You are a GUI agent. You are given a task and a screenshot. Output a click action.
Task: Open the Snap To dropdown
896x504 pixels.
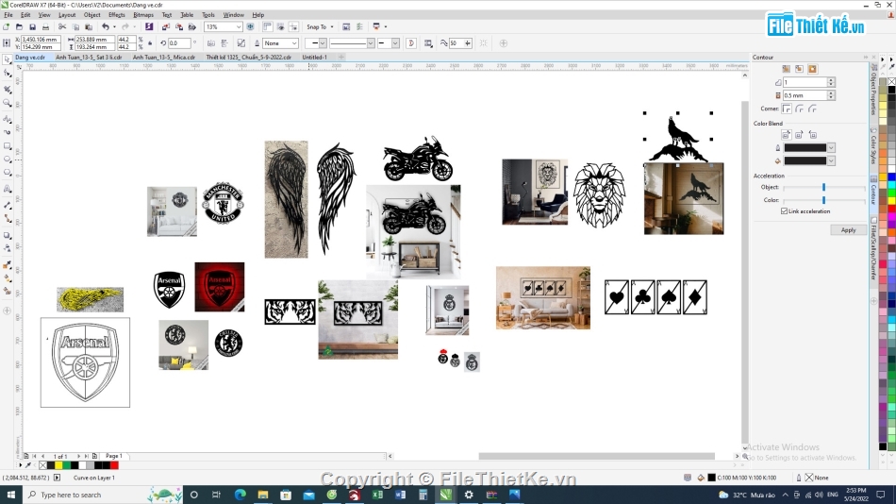[320, 26]
